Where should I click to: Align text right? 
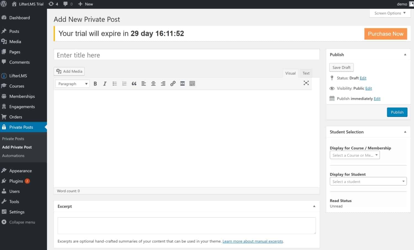163,84
